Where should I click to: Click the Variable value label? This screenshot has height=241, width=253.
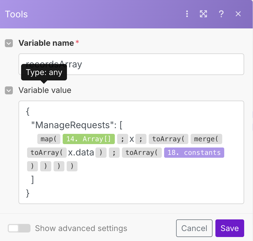pos(45,90)
